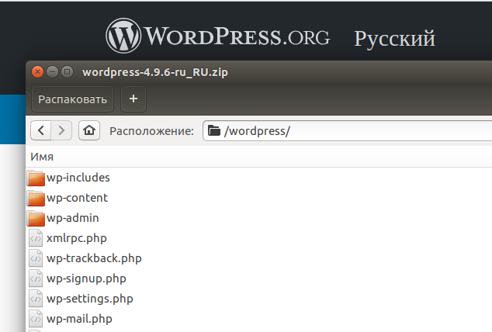Select the xmlrpc.php file name
Screen dimensions: 492x332
[x=77, y=238]
